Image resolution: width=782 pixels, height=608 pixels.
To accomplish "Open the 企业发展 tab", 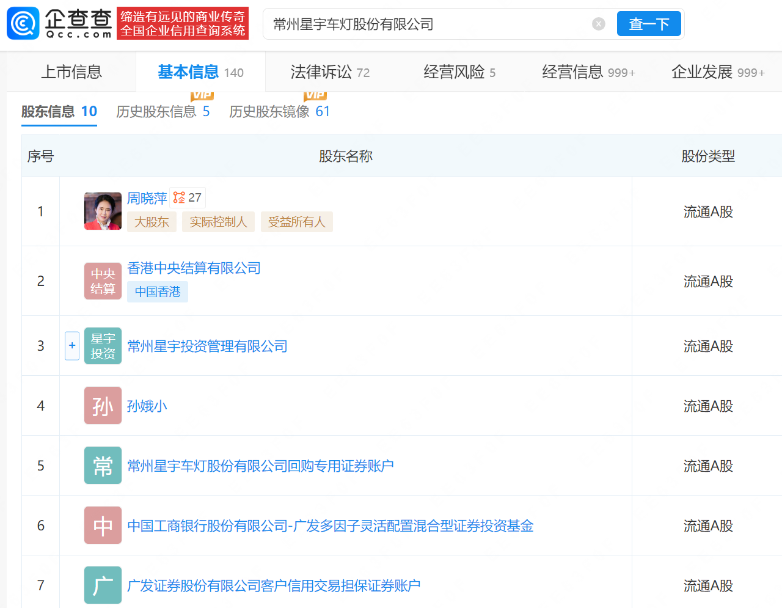I will point(718,72).
